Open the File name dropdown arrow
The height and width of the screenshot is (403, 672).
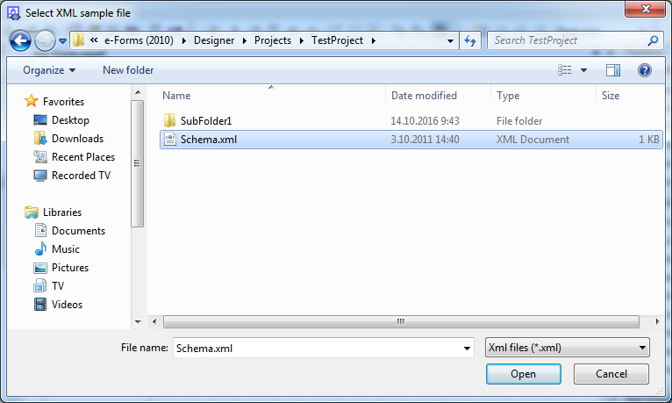coord(467,348)
